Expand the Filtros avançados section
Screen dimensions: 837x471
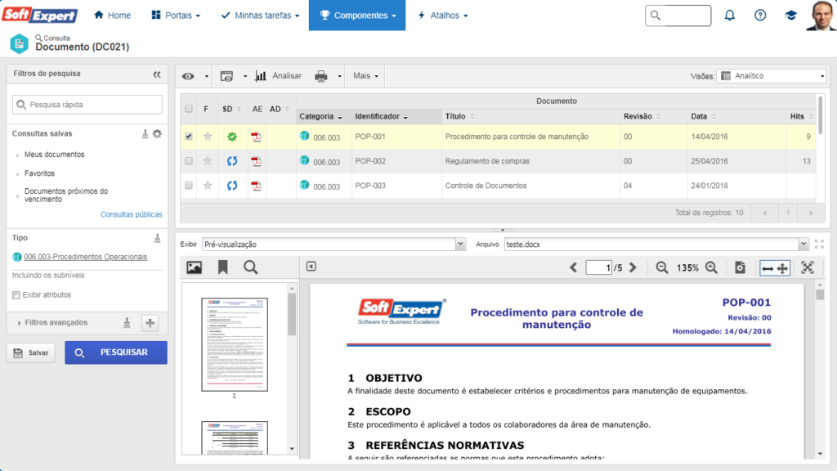[x=53, y=323]
